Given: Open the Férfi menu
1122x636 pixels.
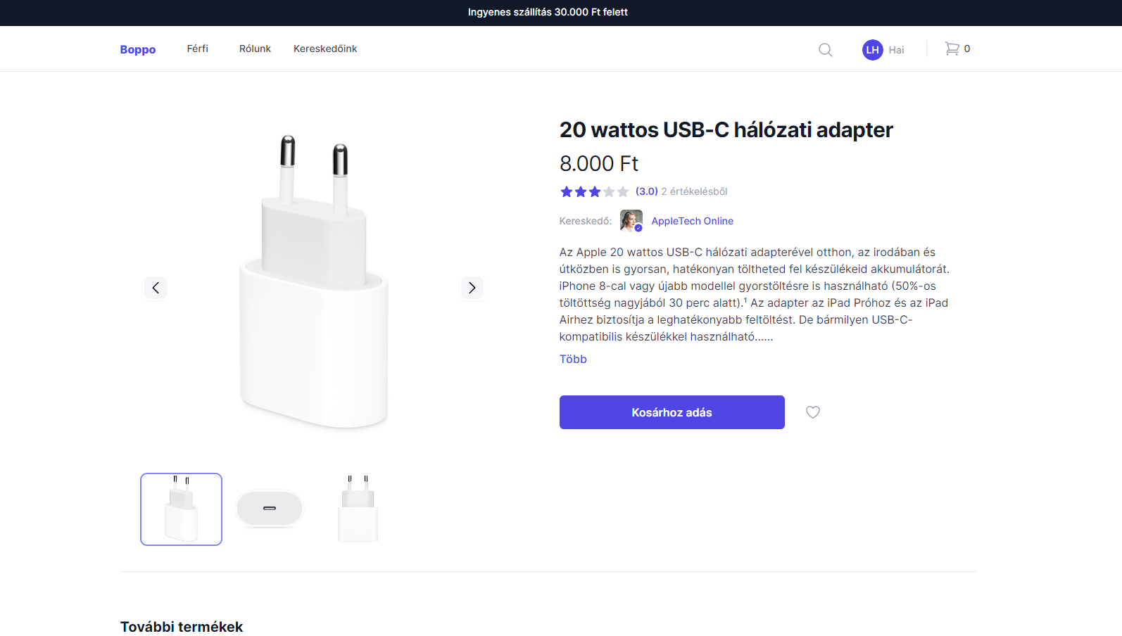Looking at the screenshot, I should (197, 49).
